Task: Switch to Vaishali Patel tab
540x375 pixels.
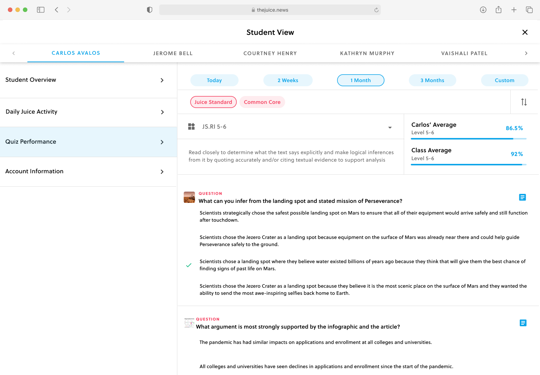Action: (464, 53)
